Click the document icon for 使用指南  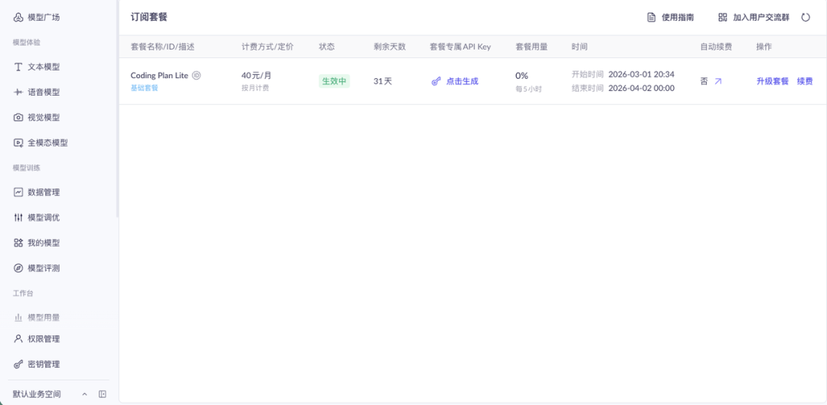(652, 18)
